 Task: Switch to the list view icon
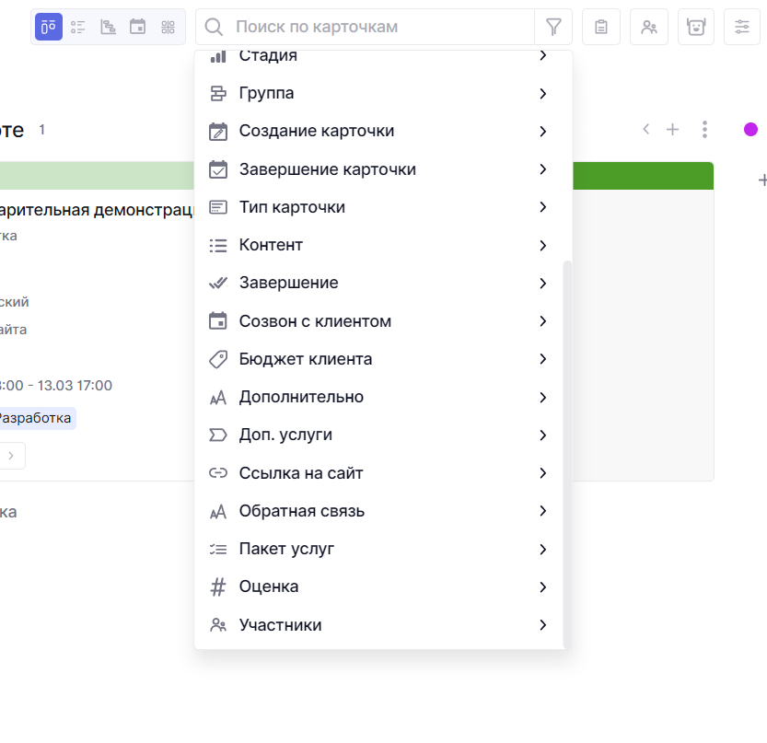[x=78, y=27]
